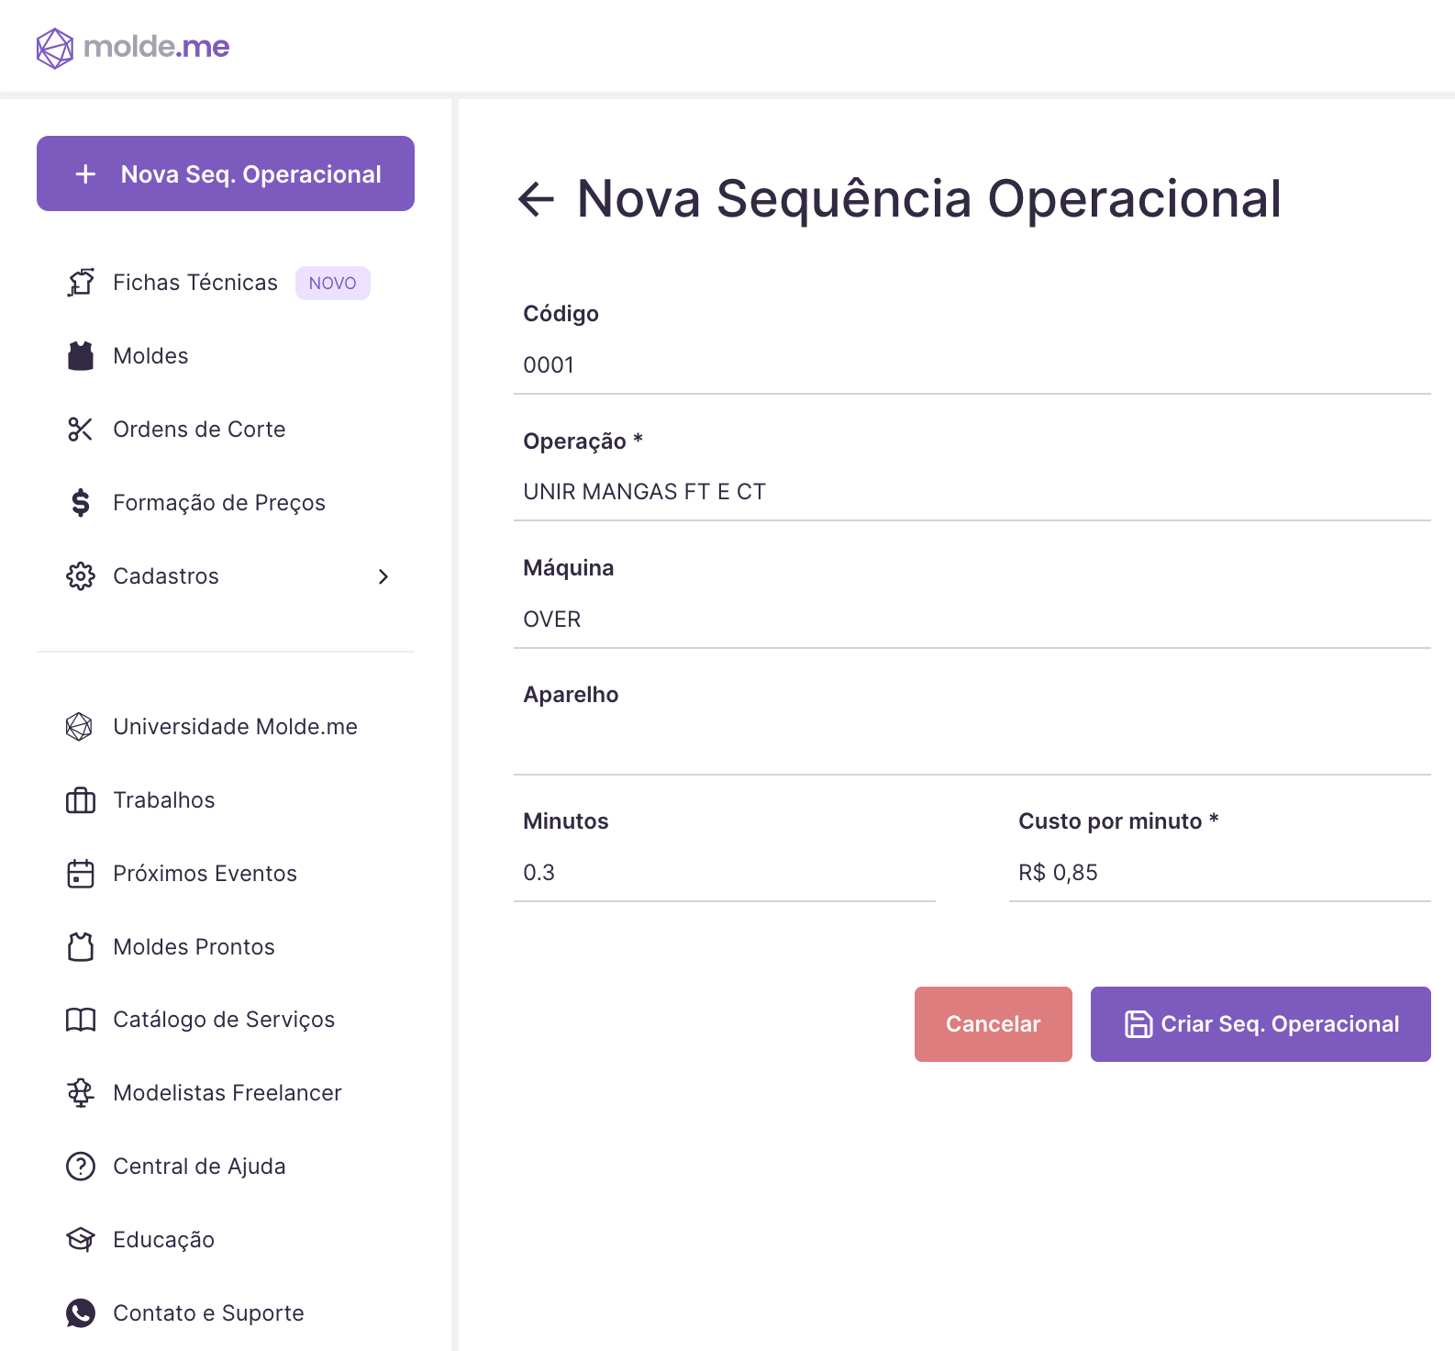Click the Nova Sequência Operacional heading
1455x1351 pixels.
coord(929,198)
